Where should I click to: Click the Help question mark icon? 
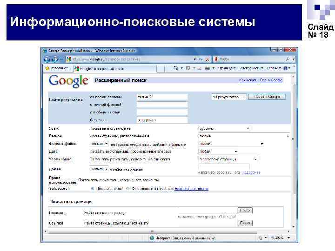(285, 68)
